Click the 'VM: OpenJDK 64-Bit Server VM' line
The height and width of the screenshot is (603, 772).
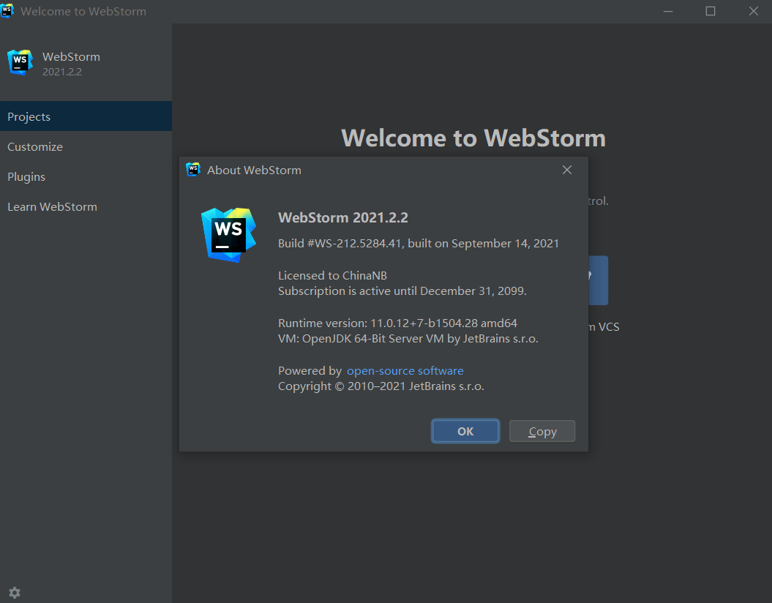408,339
